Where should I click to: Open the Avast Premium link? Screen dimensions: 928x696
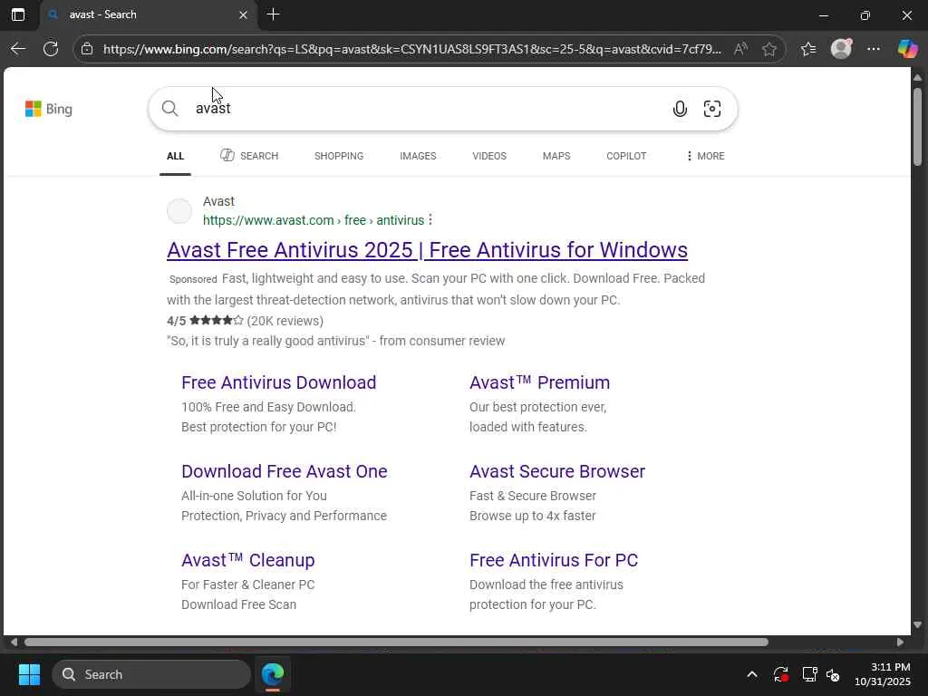point(540,382)
